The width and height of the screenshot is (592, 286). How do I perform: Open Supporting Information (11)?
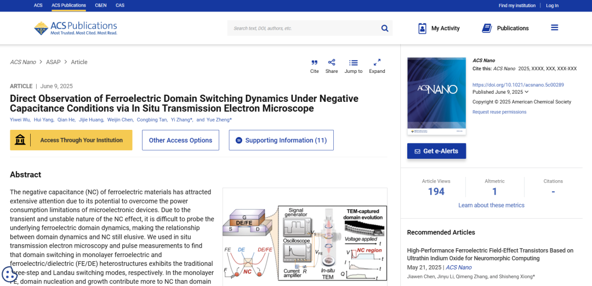point(281,140)
